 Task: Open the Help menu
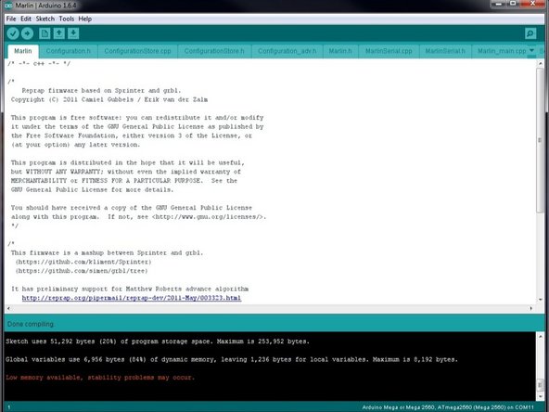(85, 19)
